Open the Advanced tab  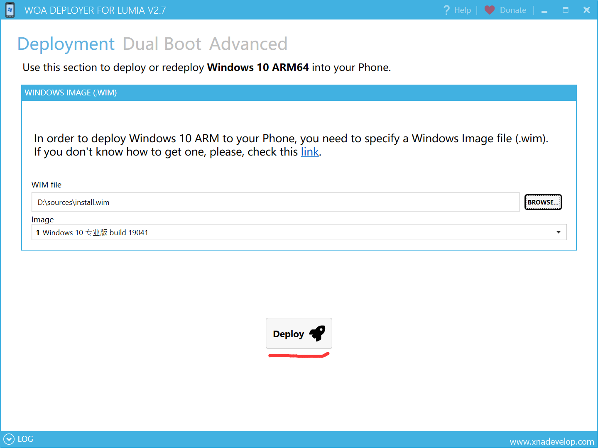coord(248,44)
